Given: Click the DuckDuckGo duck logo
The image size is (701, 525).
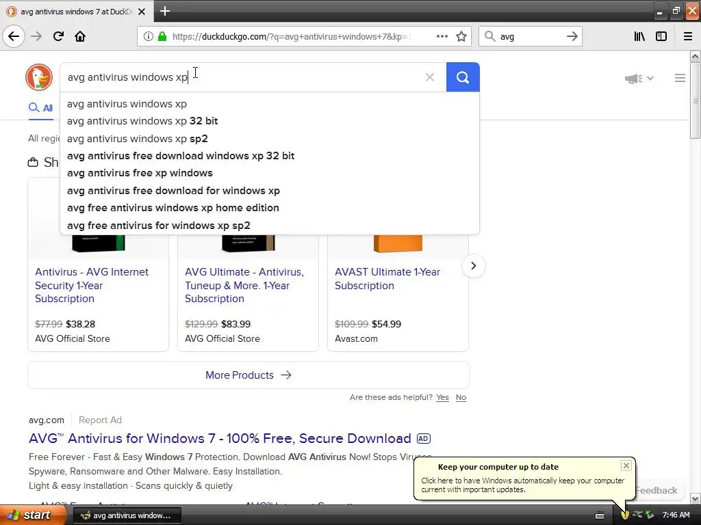Looking at the screenshot, I should (x=39, y=77).
